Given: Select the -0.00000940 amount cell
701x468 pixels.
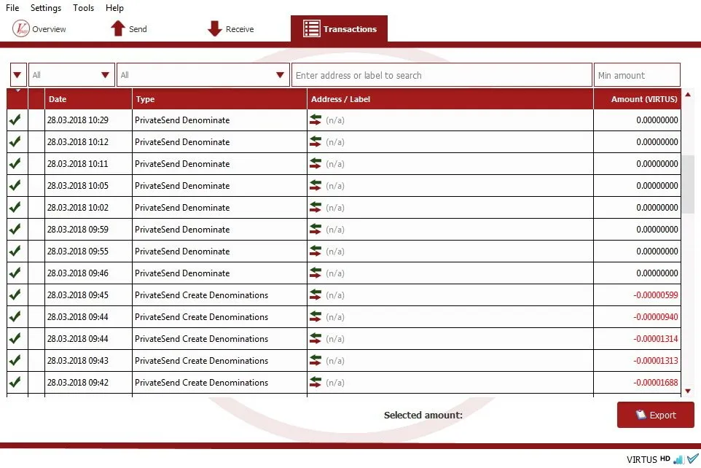Looking at the screenshot, I should (x=638, y=317).
